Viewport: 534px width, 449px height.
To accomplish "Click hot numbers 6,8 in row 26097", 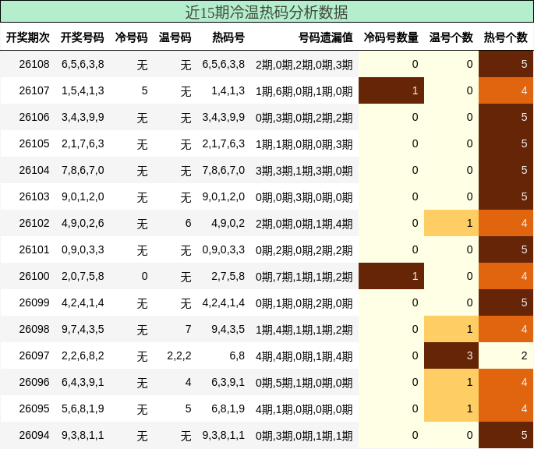I will point(237,355).
